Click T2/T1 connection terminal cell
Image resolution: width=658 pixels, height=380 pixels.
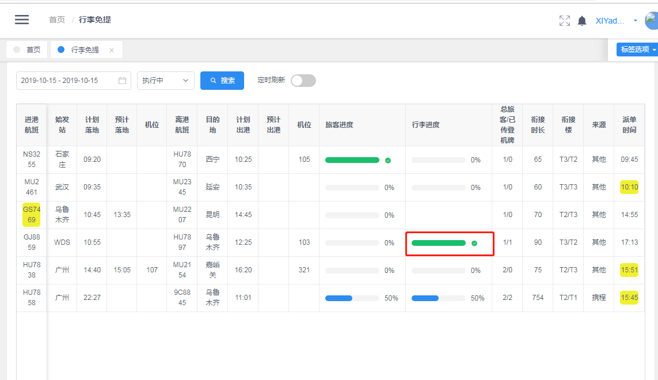coord(568,298)
